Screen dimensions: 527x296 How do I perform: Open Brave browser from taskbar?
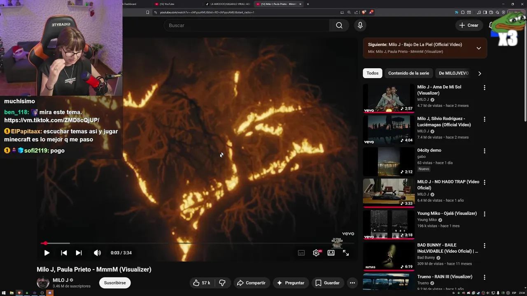(x=19, y=293)
